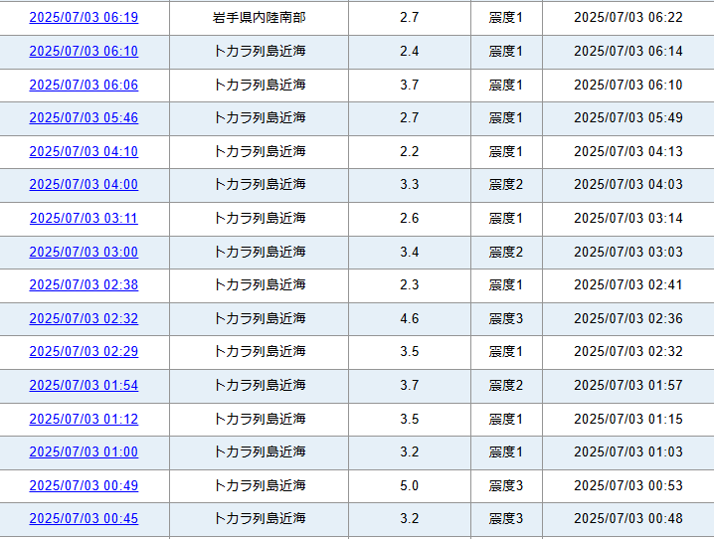Select announcement time 2025/07/03 02:36
The image size is (714, 539).
(628, 318)
